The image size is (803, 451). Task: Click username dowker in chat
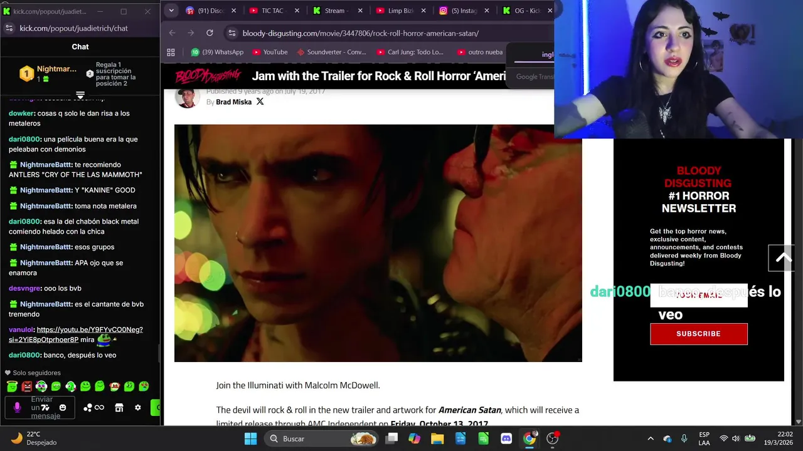click(21, 113)
